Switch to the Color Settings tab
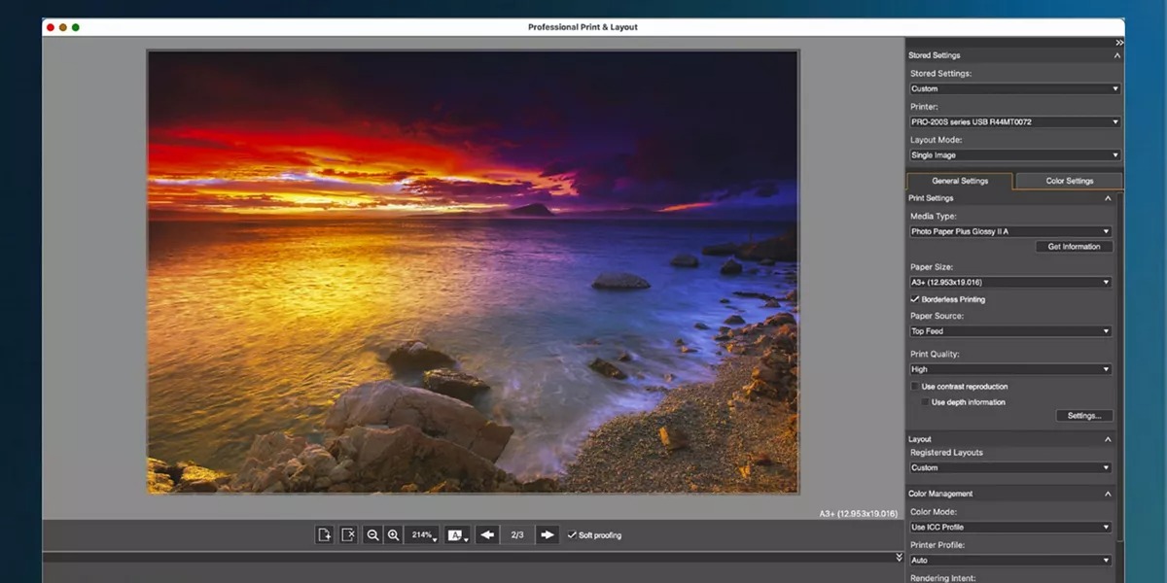This screenshot has width=1167, height=583. [x=1069, y=181]
